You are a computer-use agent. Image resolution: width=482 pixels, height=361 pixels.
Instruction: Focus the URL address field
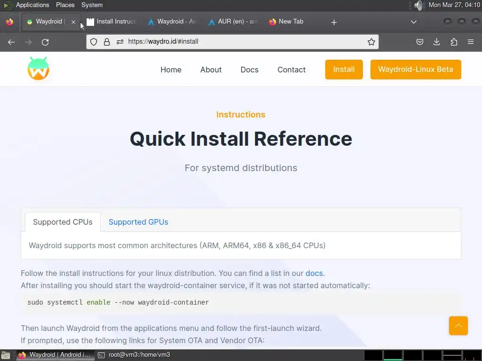pyautogui.click(x=233, y=42)
